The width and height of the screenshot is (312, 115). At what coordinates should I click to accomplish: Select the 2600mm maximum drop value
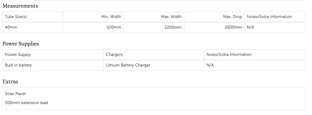[233, 27]
